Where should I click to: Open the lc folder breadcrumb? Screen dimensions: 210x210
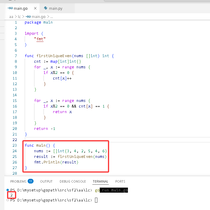click(19, 16)
